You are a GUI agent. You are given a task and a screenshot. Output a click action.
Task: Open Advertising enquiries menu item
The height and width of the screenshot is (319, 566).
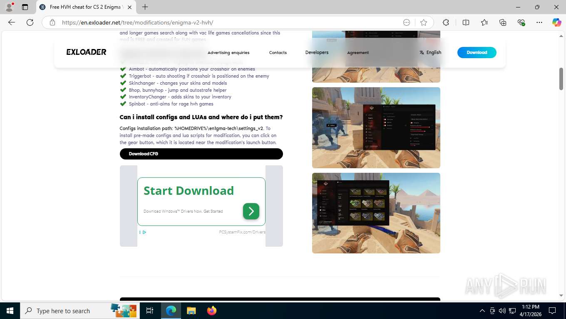point(228,52)
